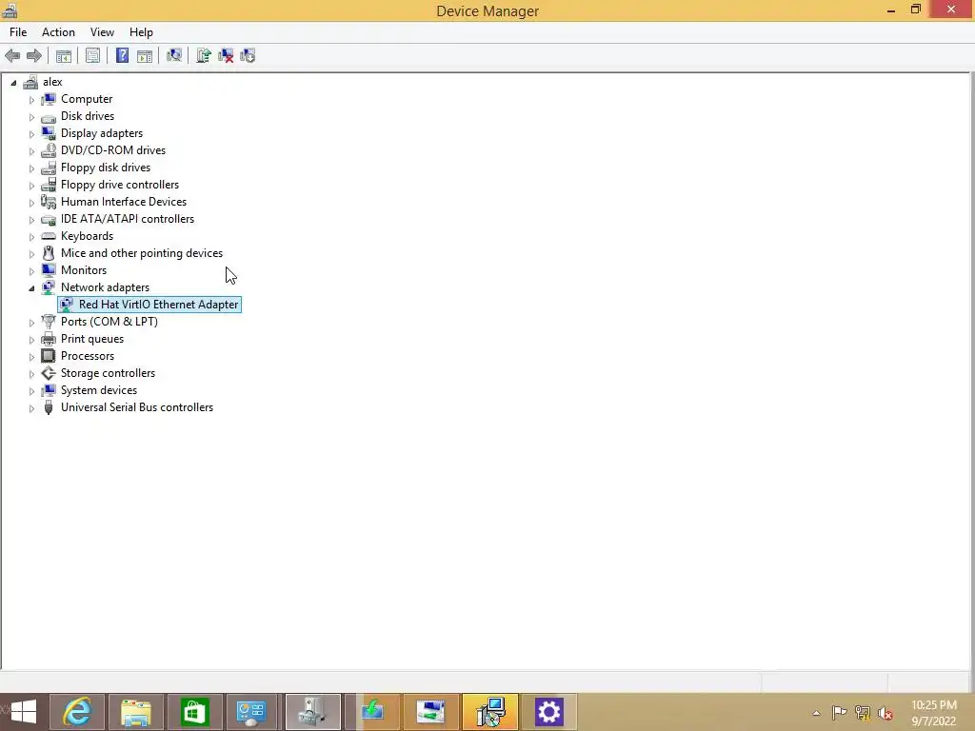Collapse the alex root node

pyautogui.click(x=13, y=83)
